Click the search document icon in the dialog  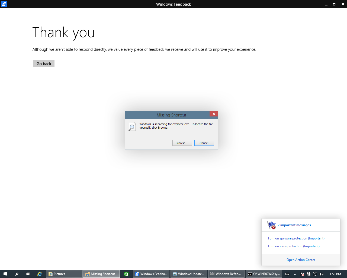click(132, 127)
